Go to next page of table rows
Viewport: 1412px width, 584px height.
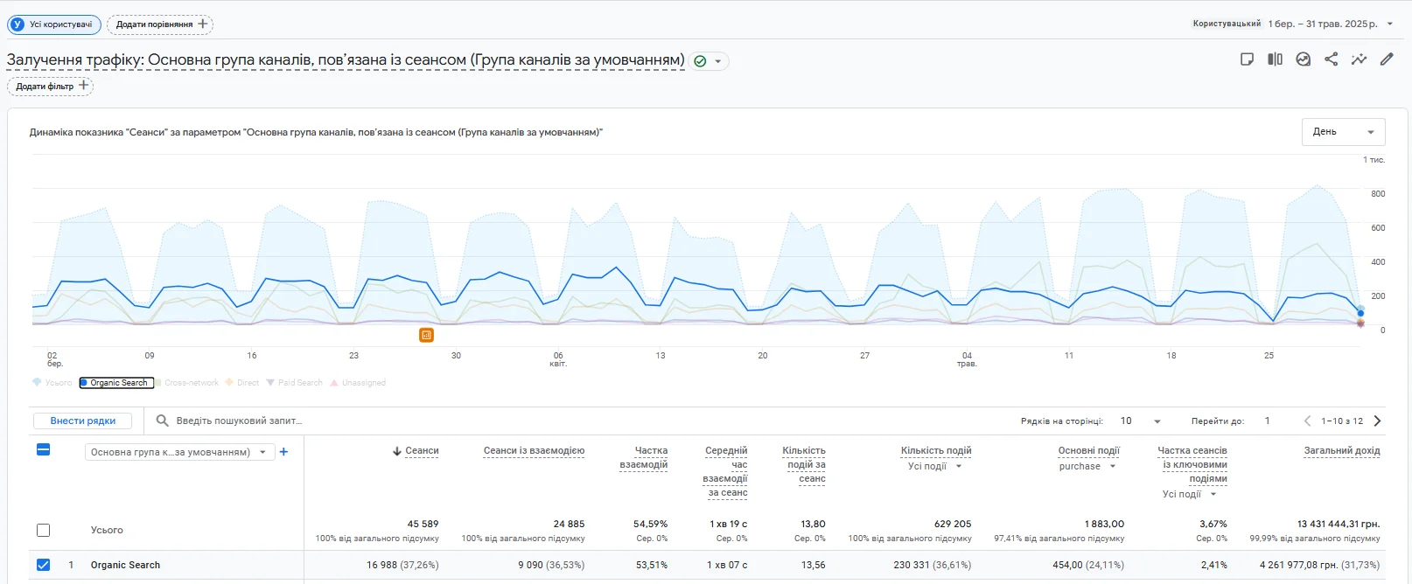click(x=1377, y=421)
